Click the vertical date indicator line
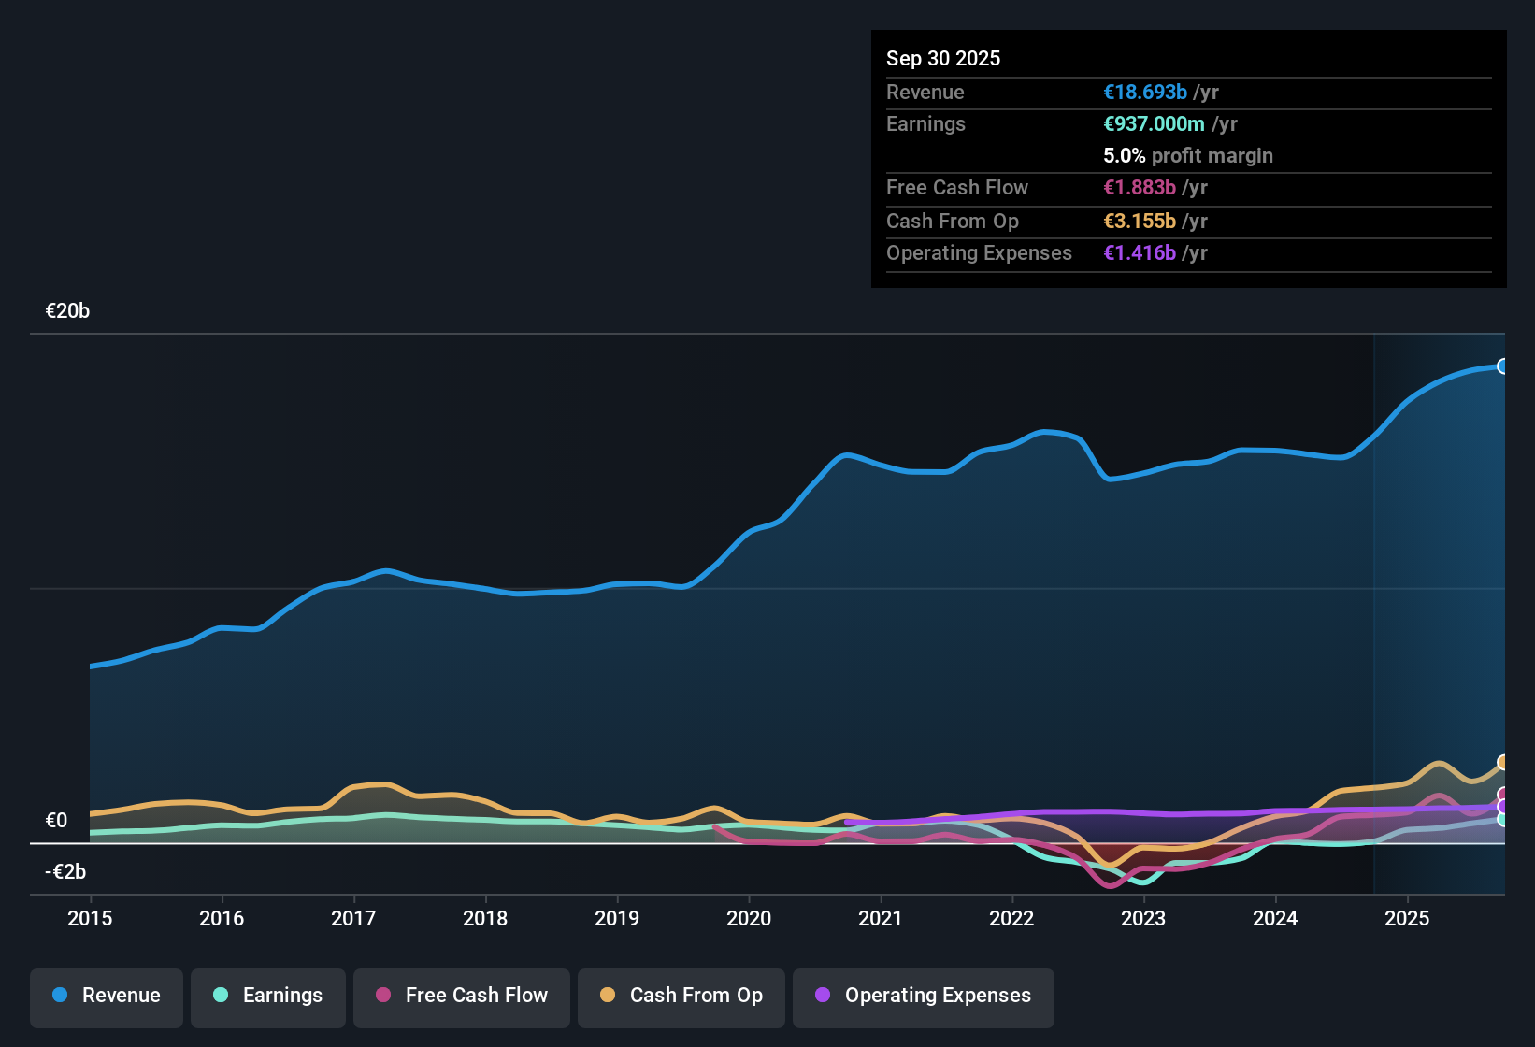 1373,608
